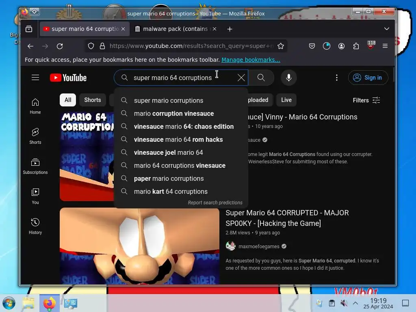Open Firefox account icon
The height and width of the screenshot is (312, 416).
pos(341,46)
